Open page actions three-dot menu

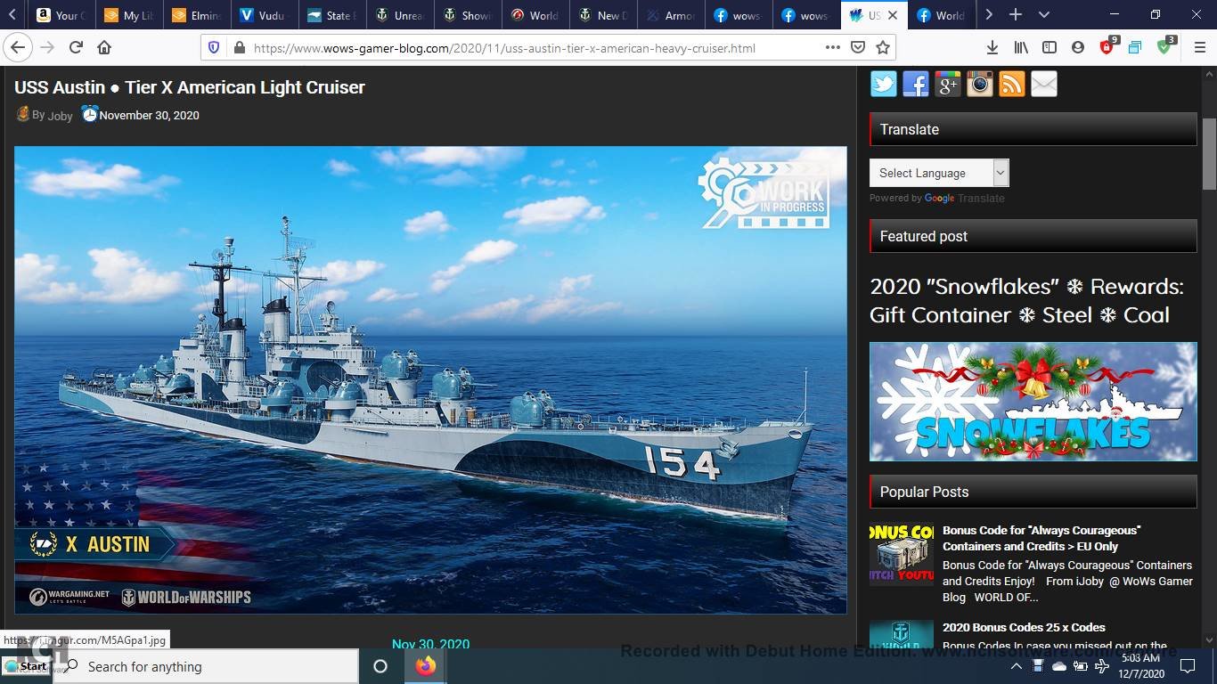tap(831, 47)
